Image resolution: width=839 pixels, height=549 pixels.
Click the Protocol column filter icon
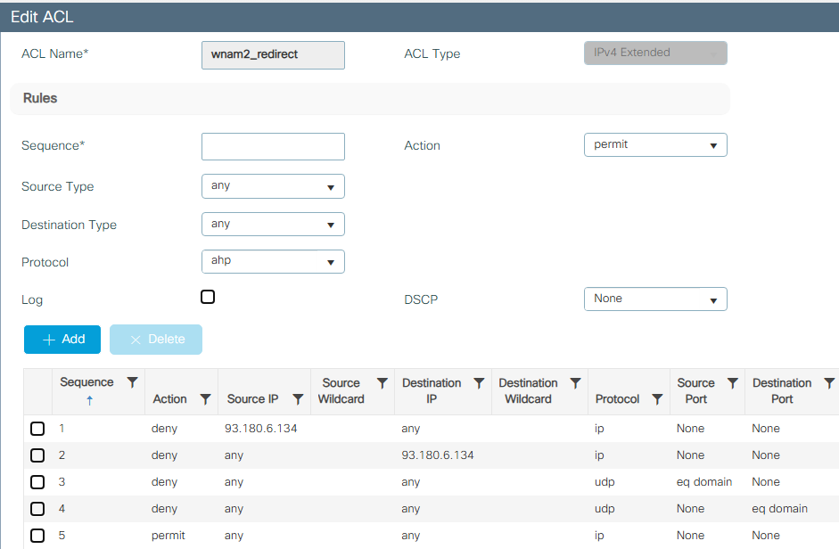click(x=657, y=399)
